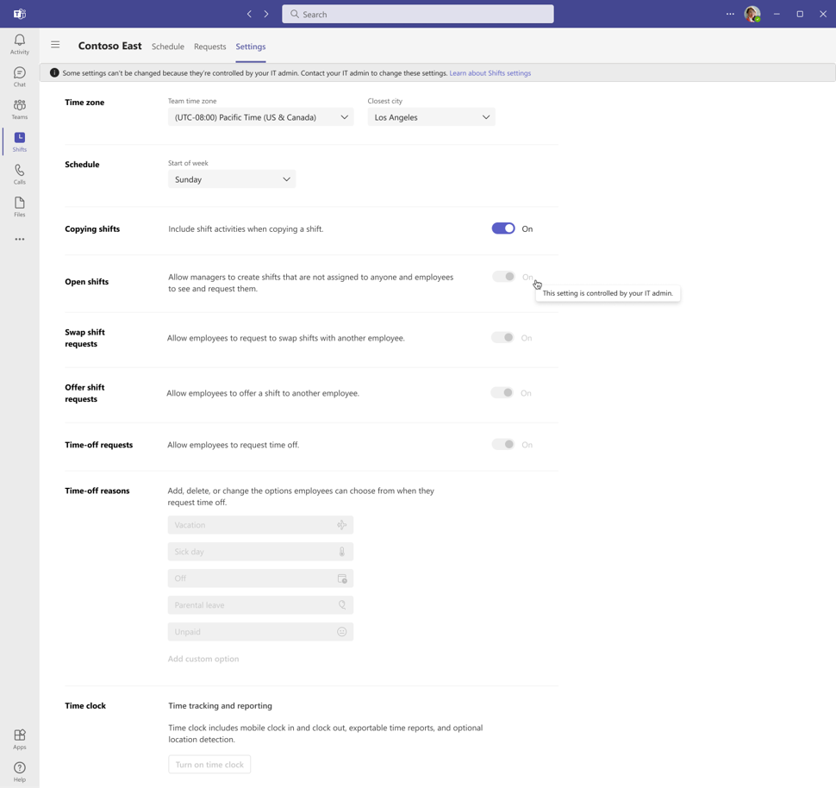Click the hamburger menu beside Contoso East
Image resolution: width=836 pixels, height=788 pixels.
tap(55, 45)
